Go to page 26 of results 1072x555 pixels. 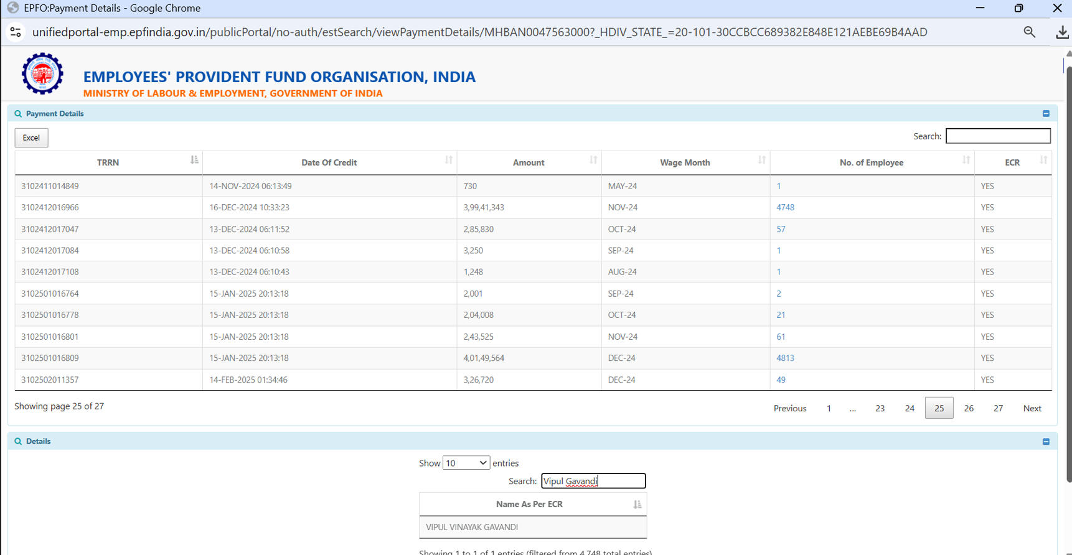point(969,408)
